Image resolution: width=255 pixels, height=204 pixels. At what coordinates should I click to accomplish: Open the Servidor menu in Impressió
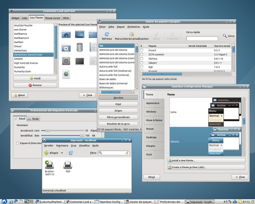click(x=48, y=145)
